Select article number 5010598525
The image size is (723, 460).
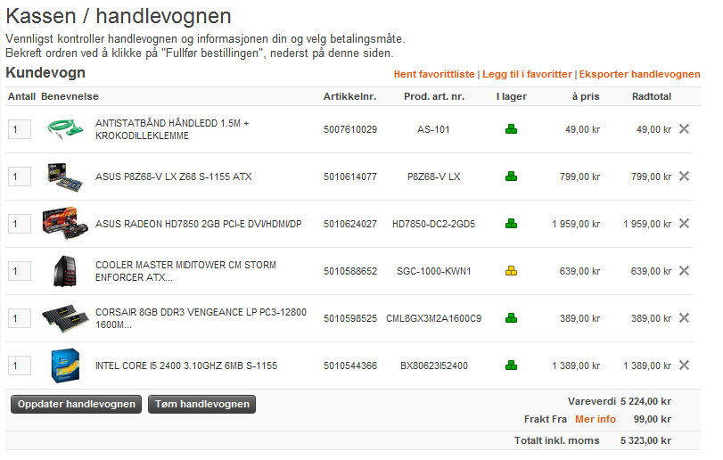[350, 318]
